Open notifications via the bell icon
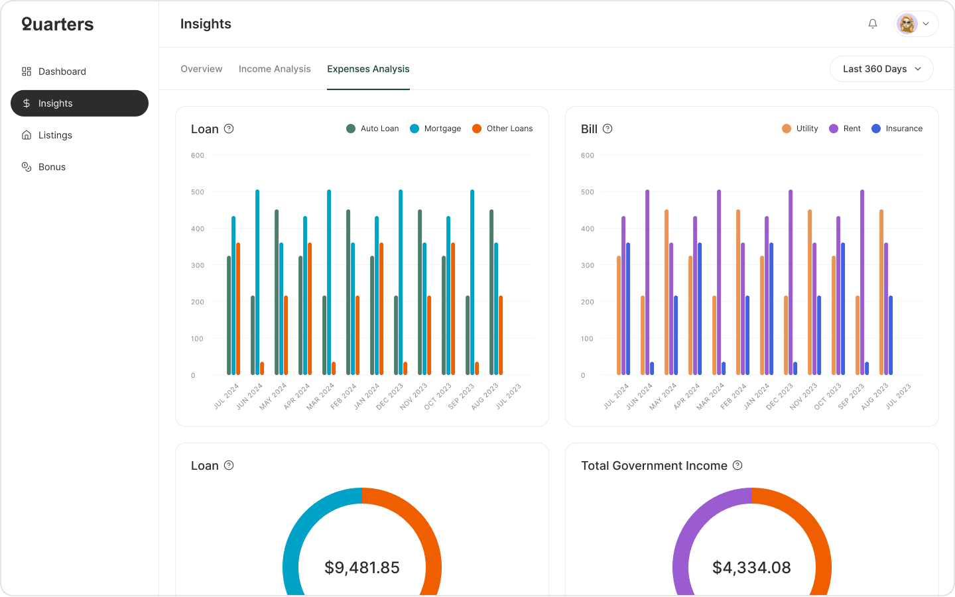Image resolution: width=955 pixels, height=597 pixels. [x=873, y=23]
